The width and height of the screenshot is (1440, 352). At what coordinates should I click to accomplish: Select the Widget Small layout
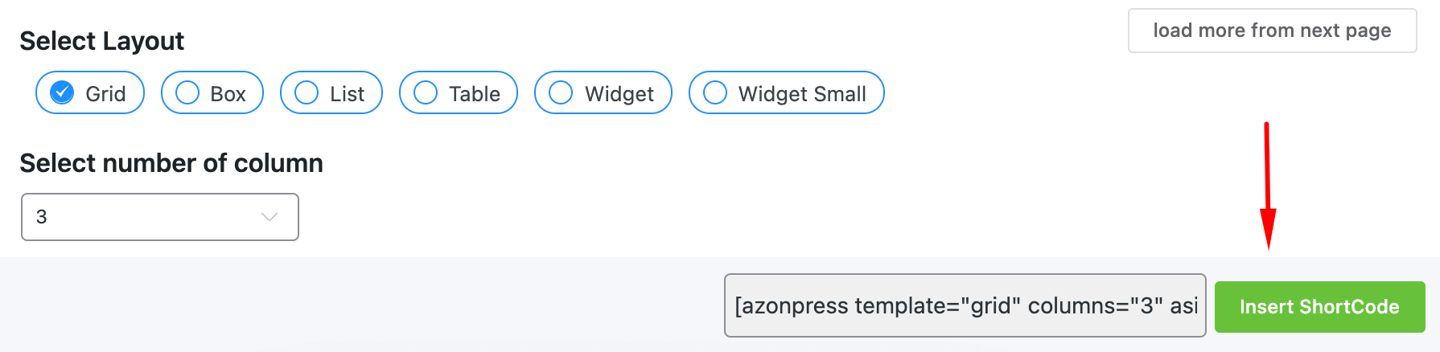(787, 92)
